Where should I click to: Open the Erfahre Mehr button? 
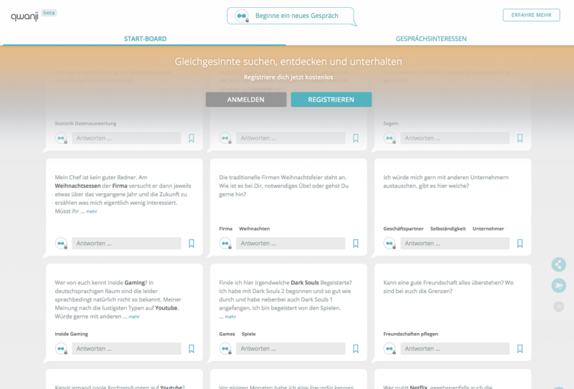(x=531, y=15)
